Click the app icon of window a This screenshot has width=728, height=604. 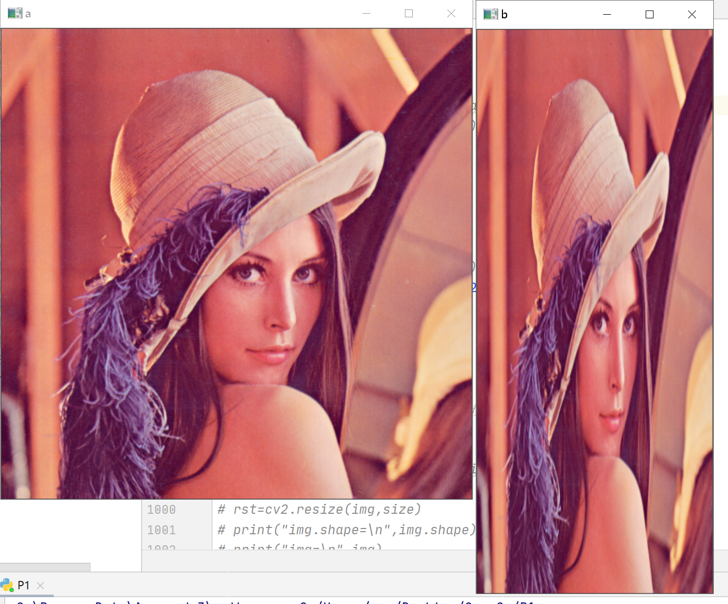click(15, 14)
